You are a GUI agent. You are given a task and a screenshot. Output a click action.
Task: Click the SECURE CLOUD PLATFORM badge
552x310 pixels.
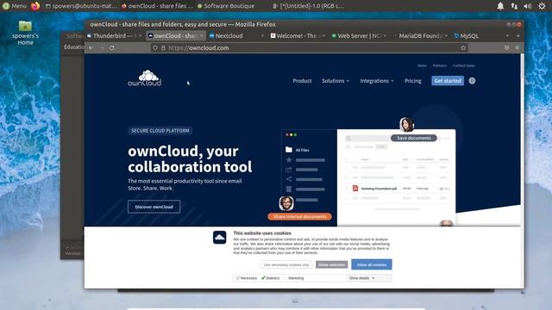[160, 130]
